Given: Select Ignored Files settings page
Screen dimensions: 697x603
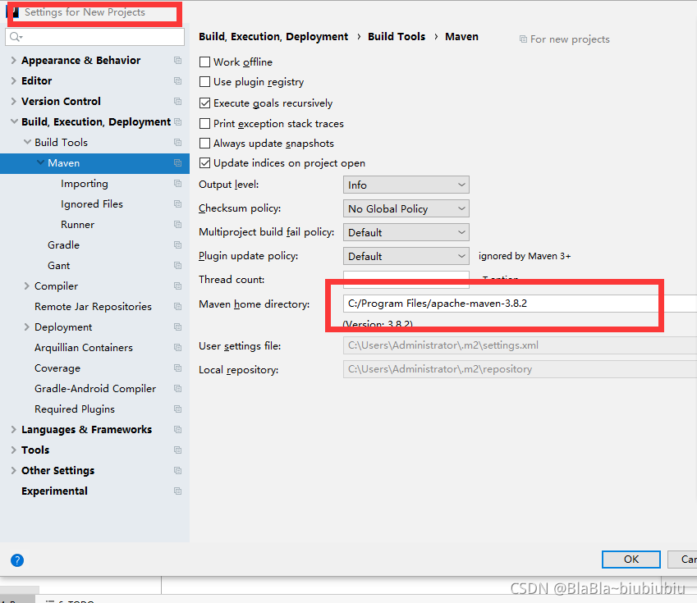Looking at the screenshot, I should 92,204.
